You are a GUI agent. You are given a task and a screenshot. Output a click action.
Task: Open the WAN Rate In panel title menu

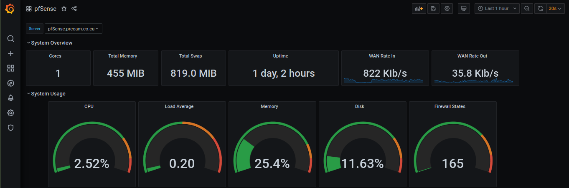click(x=382, y=56)
